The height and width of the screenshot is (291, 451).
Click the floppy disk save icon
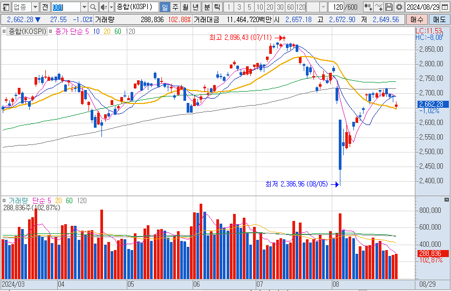pos(389,7)
